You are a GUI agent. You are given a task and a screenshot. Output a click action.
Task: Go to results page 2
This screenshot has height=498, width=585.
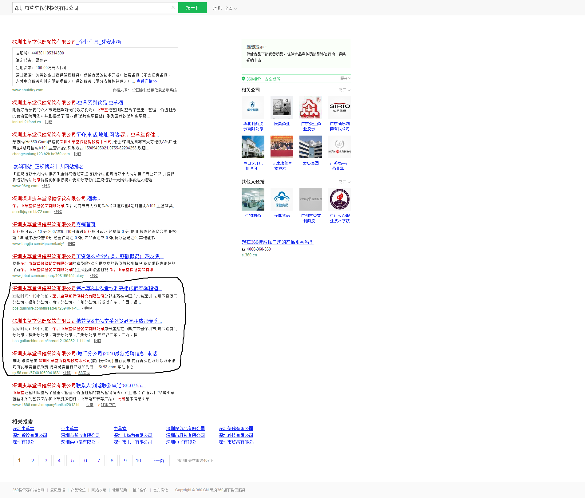point(33,460)
